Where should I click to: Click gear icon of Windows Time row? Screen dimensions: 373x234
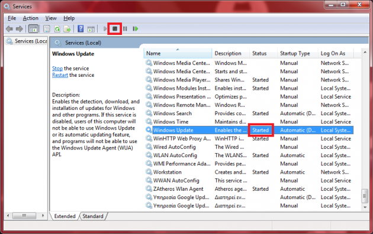pos(149,122)
